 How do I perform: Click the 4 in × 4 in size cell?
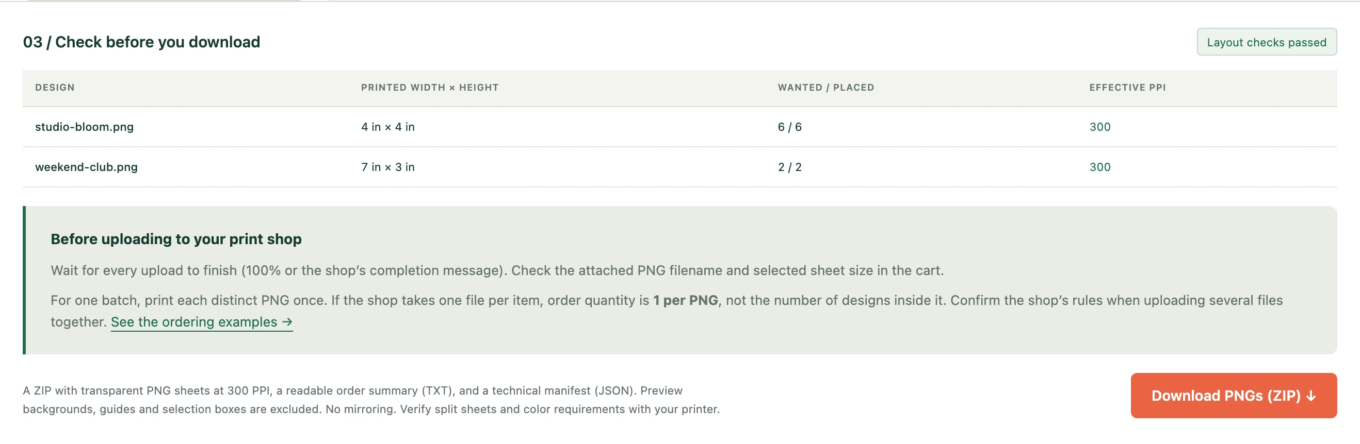pyautogui.click(x=387, y=127)
